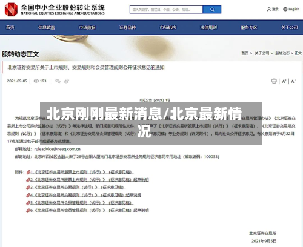
Task: Open the 信息披露 navigation menu
Action: pos(47,27)
